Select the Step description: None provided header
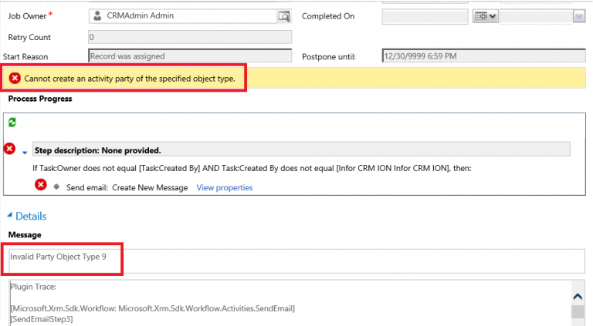This screenshot has width=593, height=326. pyautogui.click(x=301, y=150)
